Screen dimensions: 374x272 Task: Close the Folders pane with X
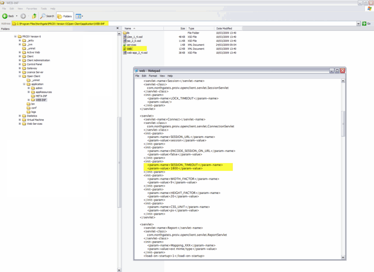coord(117,28)
